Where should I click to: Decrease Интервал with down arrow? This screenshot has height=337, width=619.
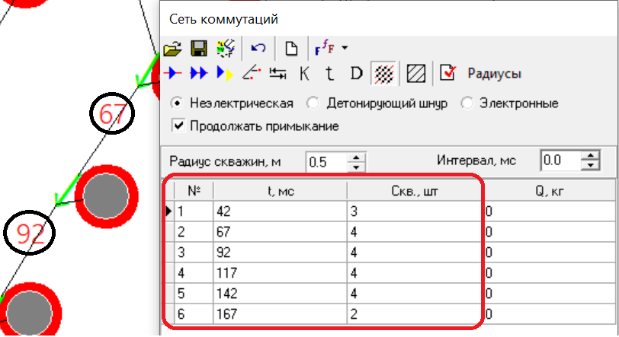coord(591,166)
